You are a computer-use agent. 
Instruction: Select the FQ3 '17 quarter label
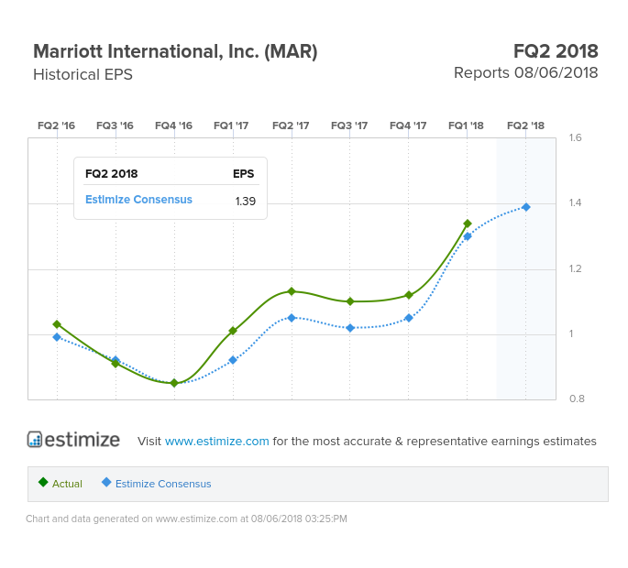[x=349, y=126]
